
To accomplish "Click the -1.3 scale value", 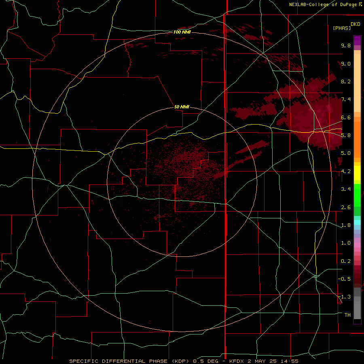I will pyautogui.click(x=344, y=297).
